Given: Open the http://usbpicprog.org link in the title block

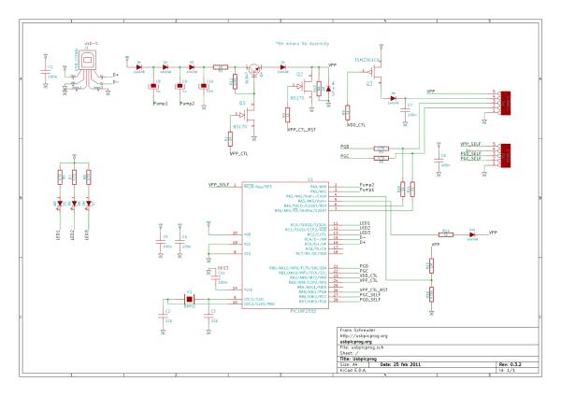Looking at the screenshot, I should (x=364, y=336).
